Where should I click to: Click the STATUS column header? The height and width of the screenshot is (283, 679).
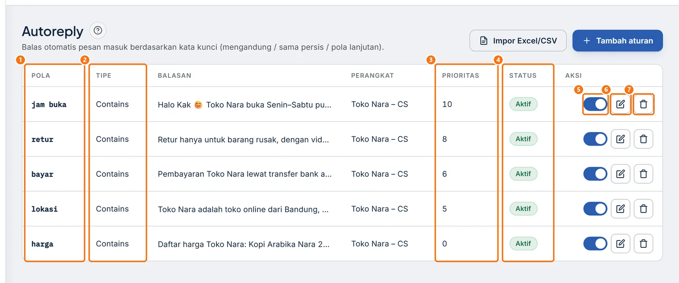coord(523,75)
